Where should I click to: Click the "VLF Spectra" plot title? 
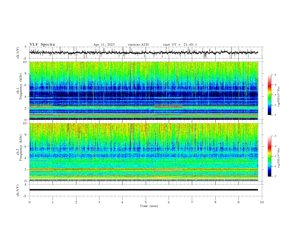pyautogui.click(x=42, y=45)
